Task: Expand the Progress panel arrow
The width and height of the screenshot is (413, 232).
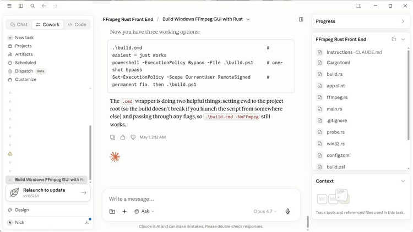Action: click(x=403, y=21)
